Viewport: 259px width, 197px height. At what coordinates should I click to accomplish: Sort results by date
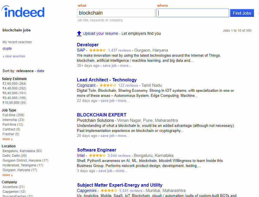(x=41, y=71)
